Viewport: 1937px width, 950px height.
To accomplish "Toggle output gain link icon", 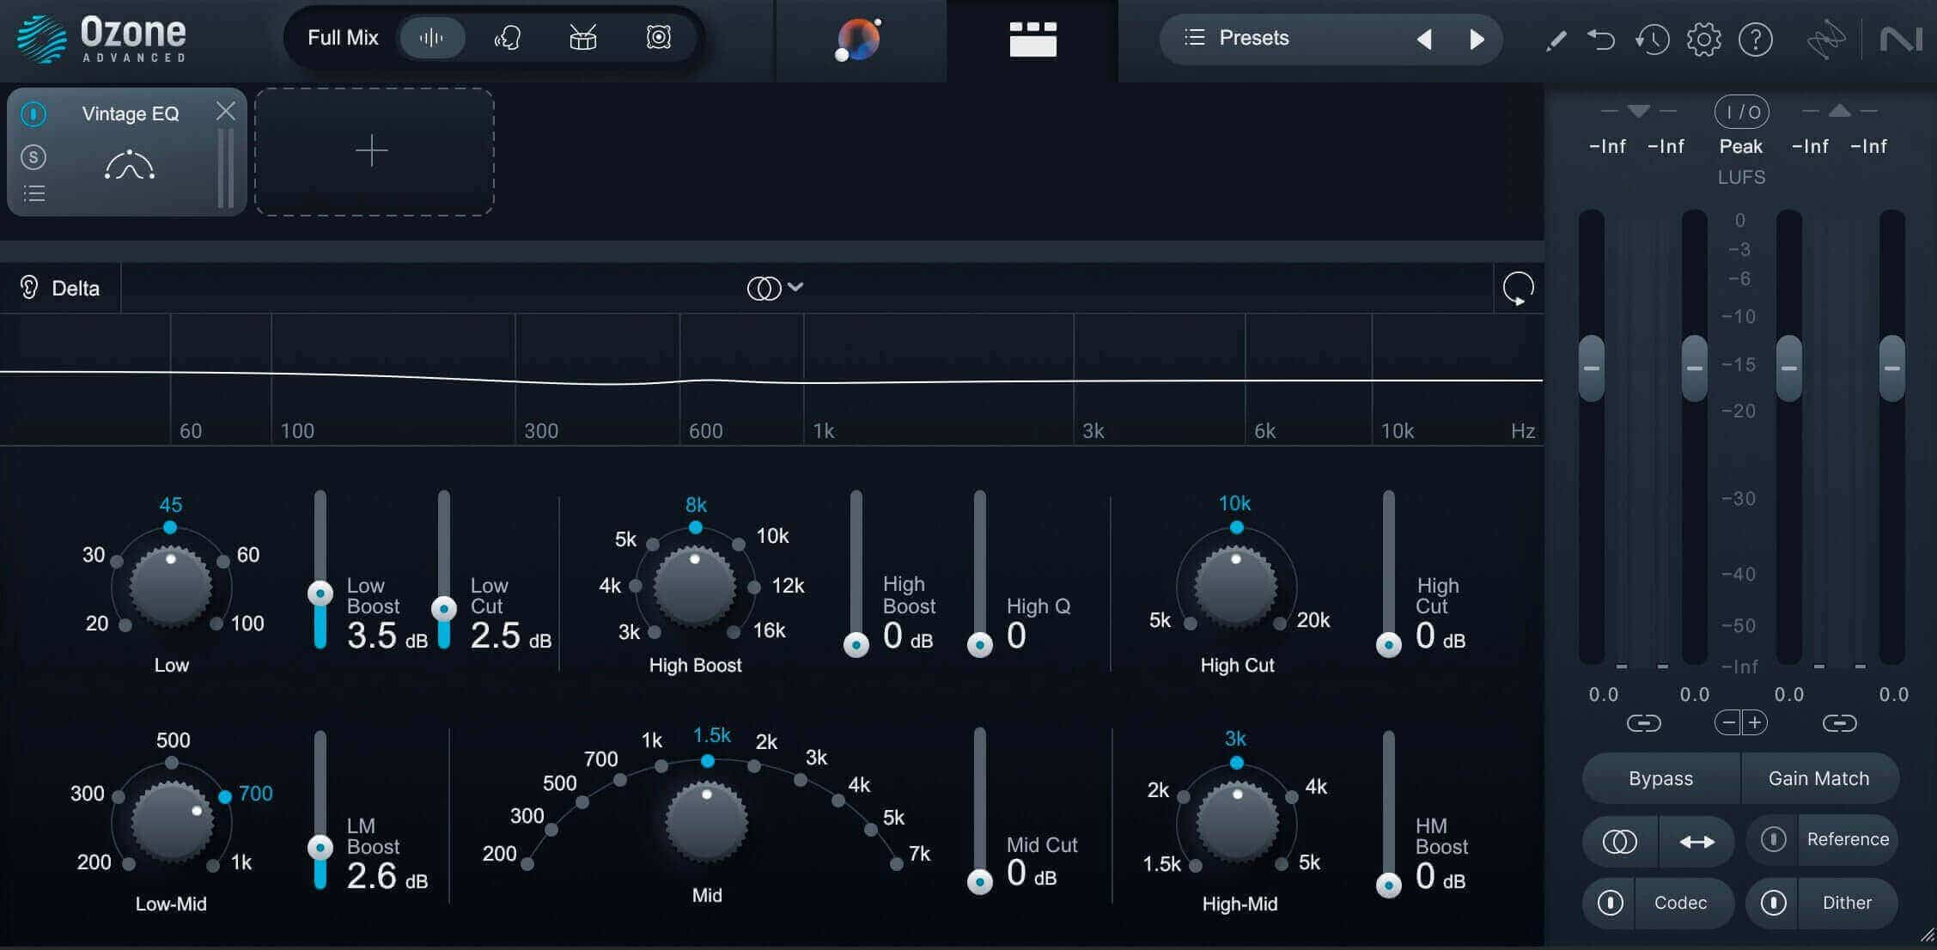I will click(1839, 723).
